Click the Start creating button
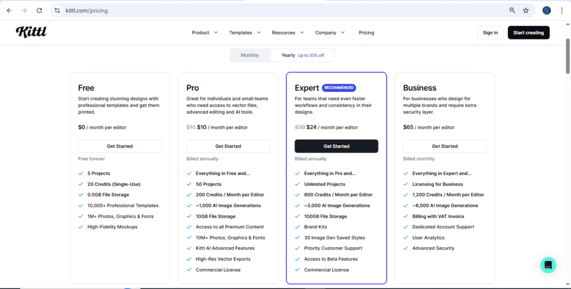 click(529, 33)
